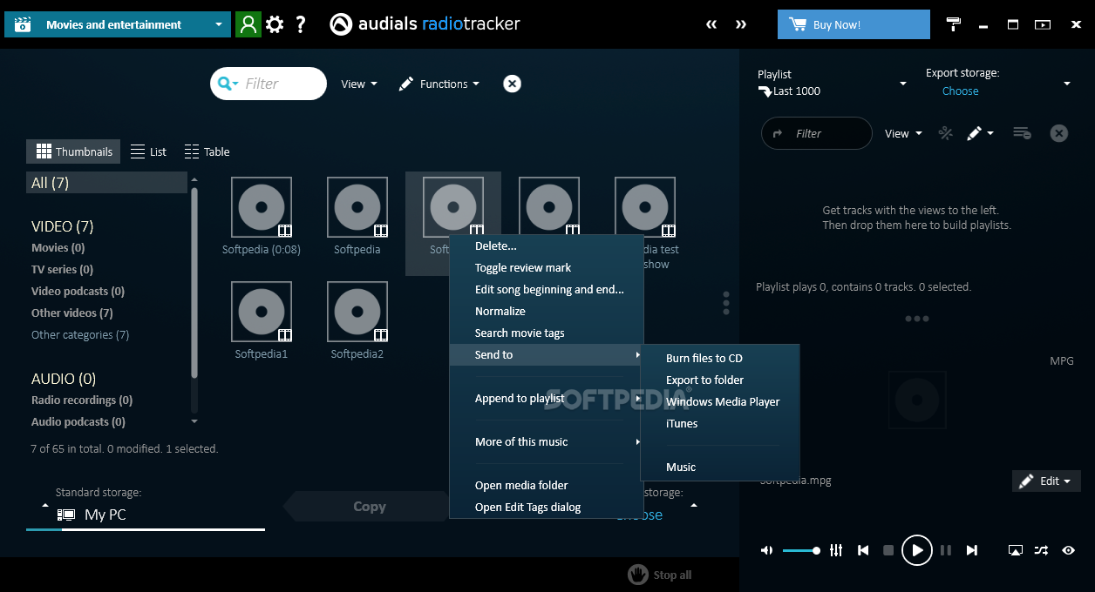This screenshot has height=592, width=1095.
Task: Toggle shuffle playback mode
Action: tap(1041, 550)
